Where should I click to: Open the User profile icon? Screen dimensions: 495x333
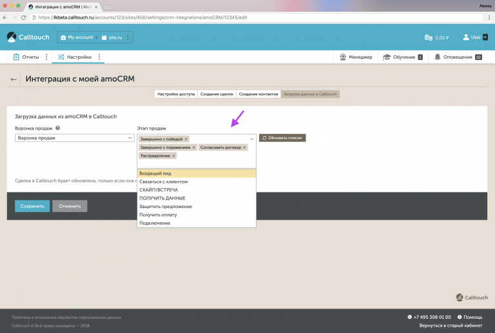point(466,37)
